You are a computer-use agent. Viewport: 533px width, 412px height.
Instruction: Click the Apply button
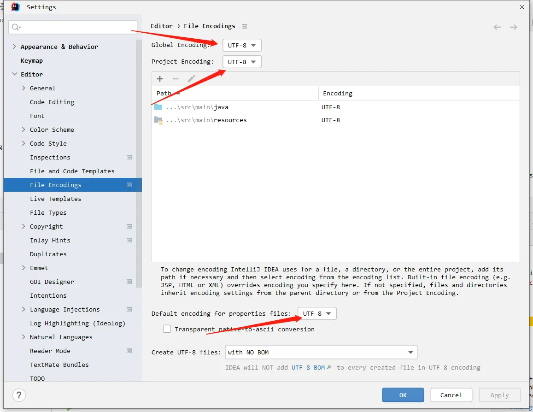[x=500, y=395]
